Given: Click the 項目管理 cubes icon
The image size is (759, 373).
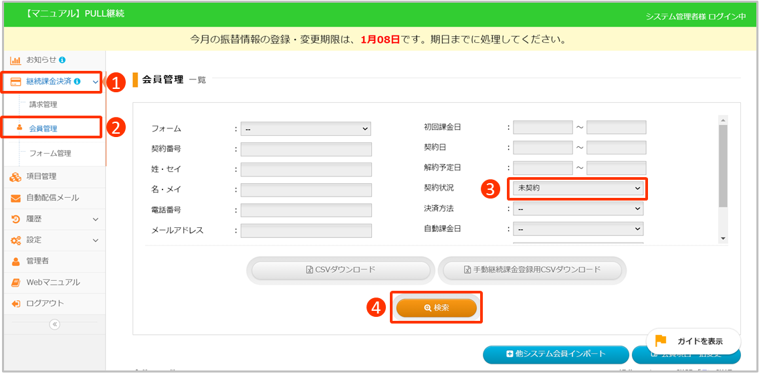Looking at the screenshot, I should [x=15, y=176].
